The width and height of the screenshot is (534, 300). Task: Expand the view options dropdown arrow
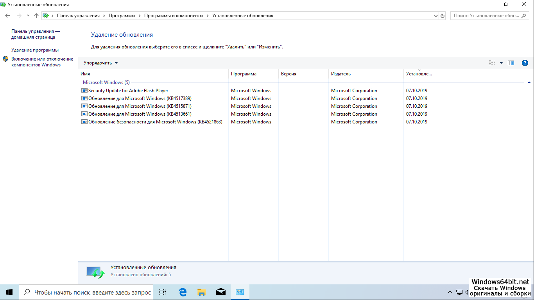[x=501, y=63]
